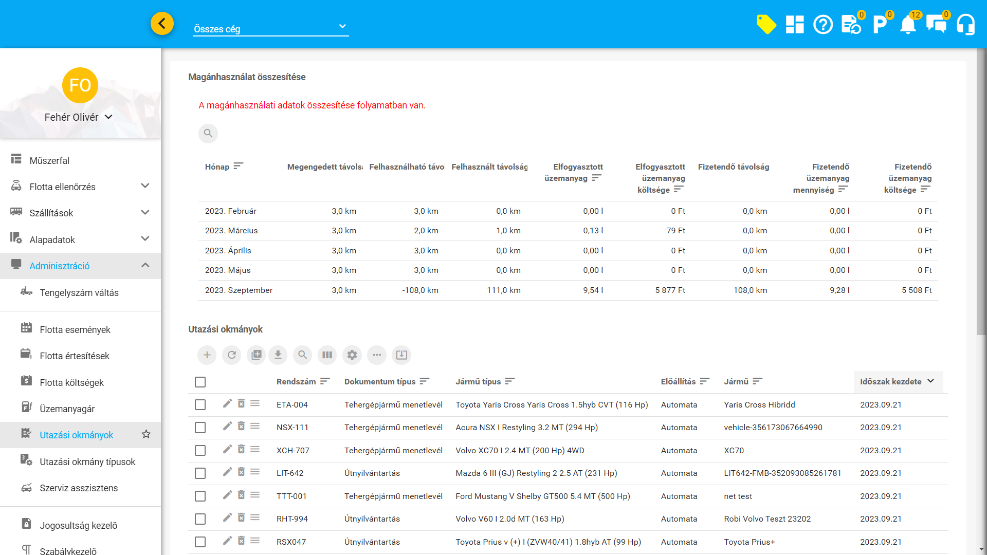Add a new travel document with the plus icon
Image resolution: width=987 pixels, height=555 pixels.
coord(207,355)
